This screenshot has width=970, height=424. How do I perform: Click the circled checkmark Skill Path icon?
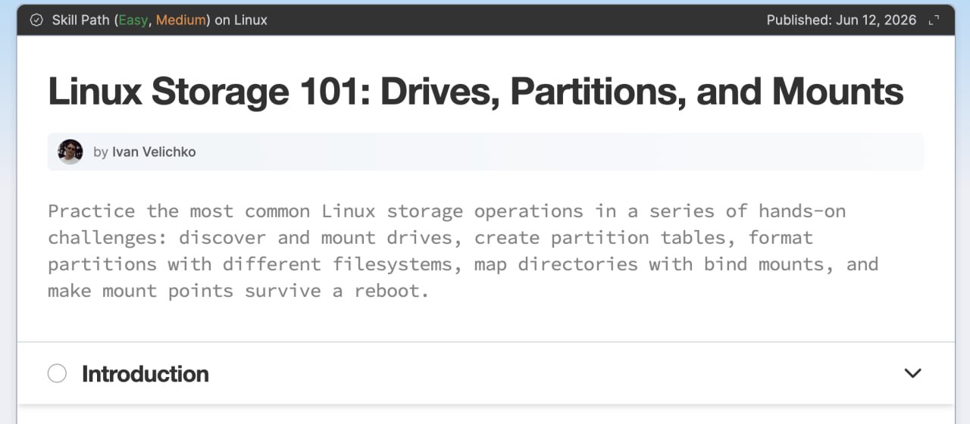click(x=36, y=20)
